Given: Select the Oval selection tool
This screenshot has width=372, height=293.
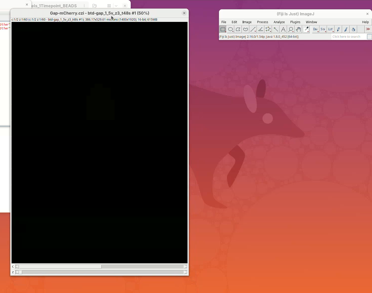Looking at the screenshot, I should (x=230, y=29).
